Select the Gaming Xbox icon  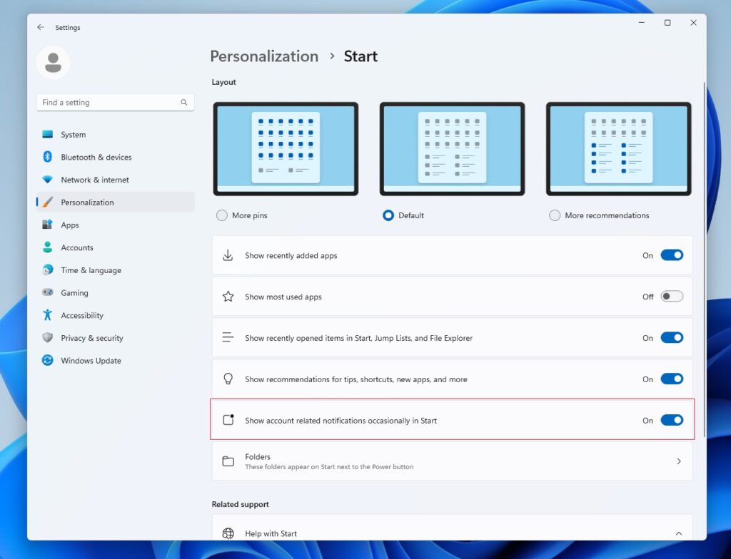coord(48,292)
